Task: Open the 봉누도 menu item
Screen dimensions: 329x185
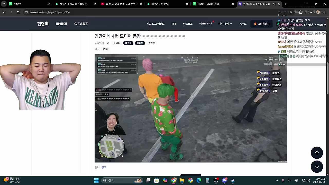Action: pyautogui.click(x=243, y=24)
